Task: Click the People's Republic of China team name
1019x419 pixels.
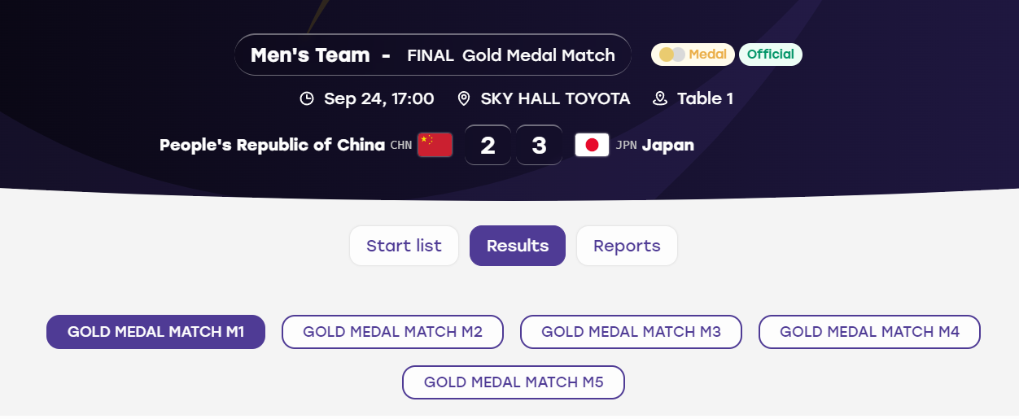Action: tap(272, 145)
